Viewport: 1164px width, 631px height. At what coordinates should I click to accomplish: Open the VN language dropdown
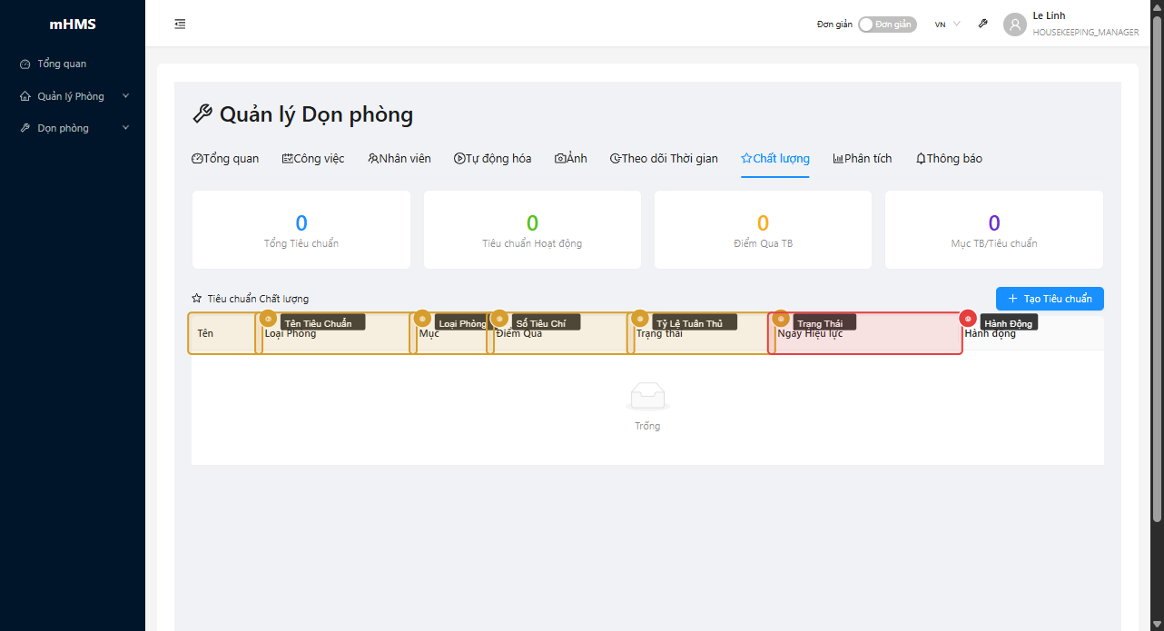pos(947,25)
